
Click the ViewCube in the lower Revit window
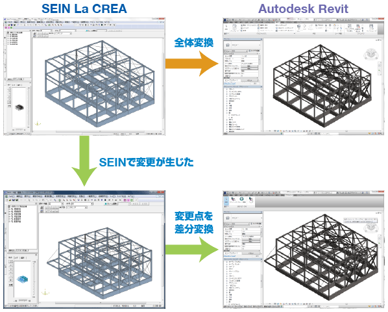point(370,227)
